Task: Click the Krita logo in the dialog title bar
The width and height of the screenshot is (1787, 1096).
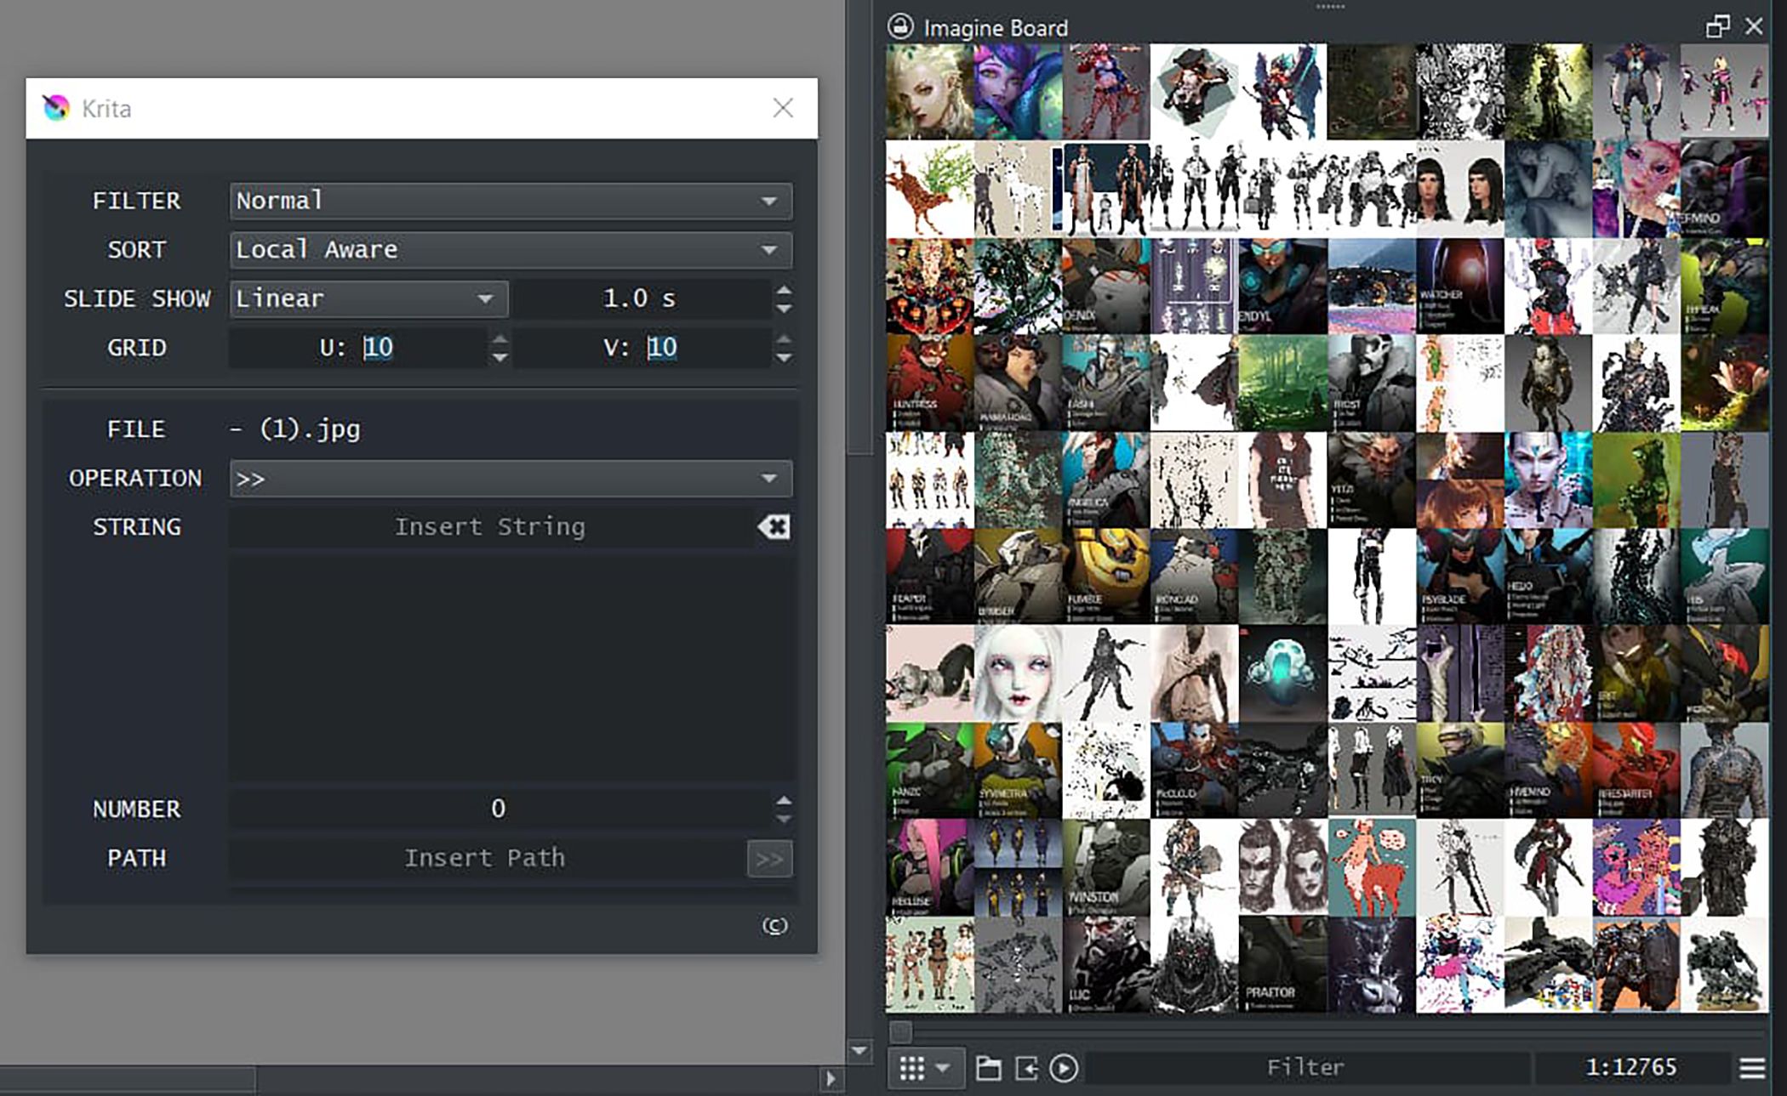Action: (x=55, y=108)
